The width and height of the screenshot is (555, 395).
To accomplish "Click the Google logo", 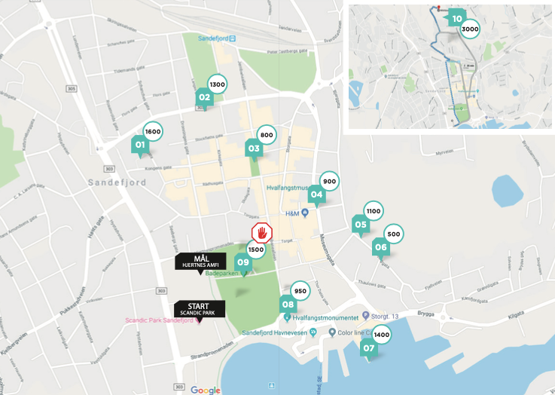I will (206, 390).
